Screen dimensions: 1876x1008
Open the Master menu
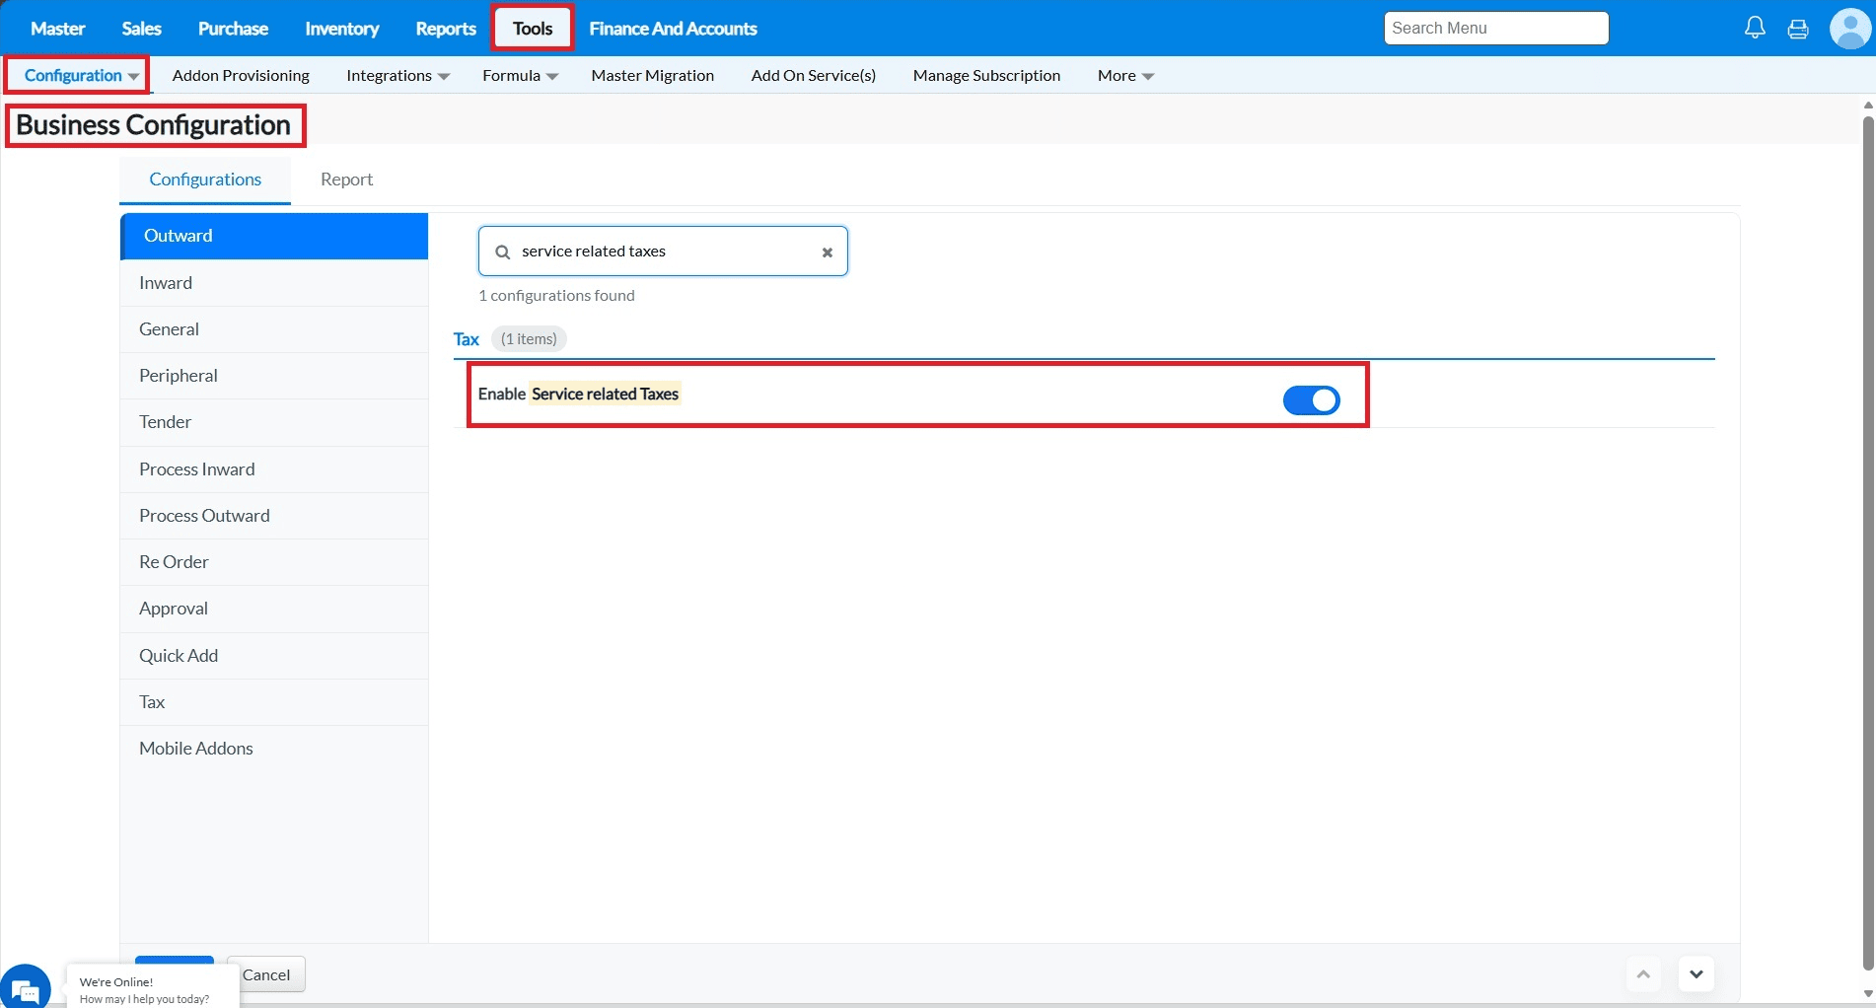tap(57, 29)
